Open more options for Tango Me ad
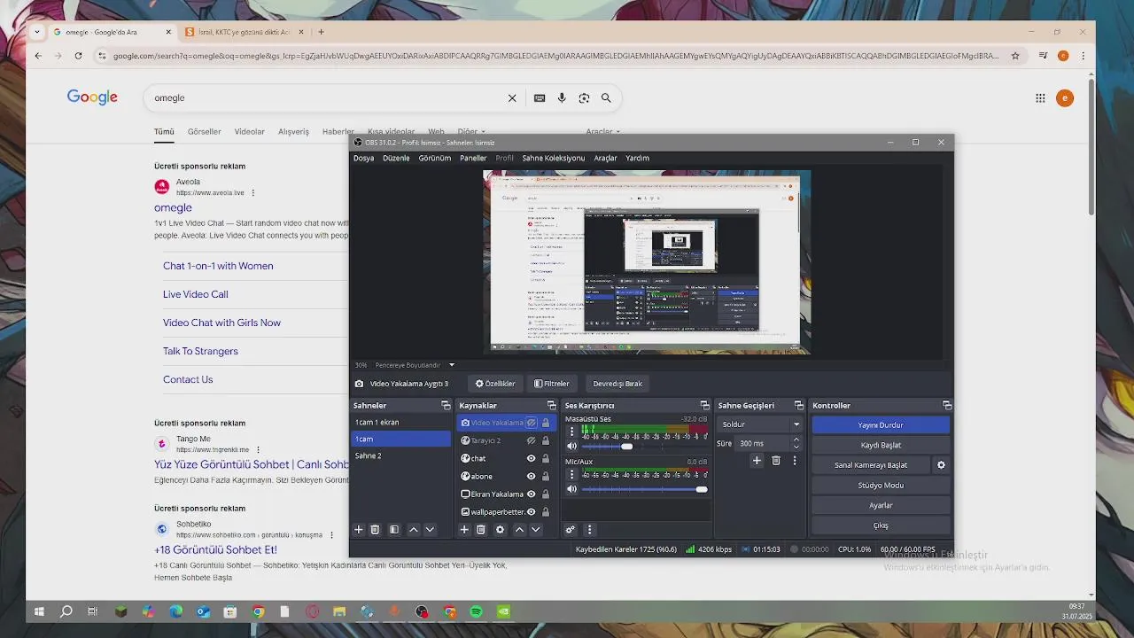This screenshot has width=1134, height=638. 258,449
